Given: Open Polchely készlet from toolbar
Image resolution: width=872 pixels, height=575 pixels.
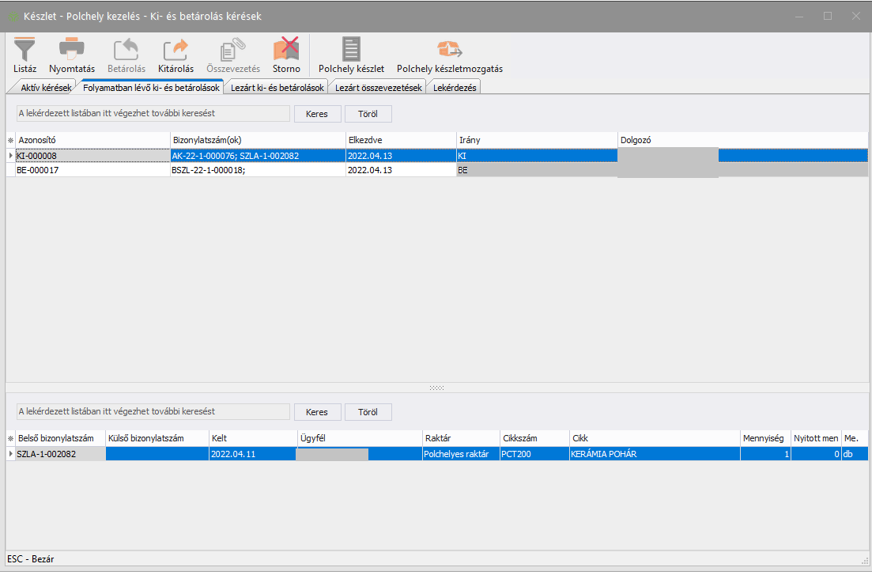Looking at the screenshot, I should (351, 49).
